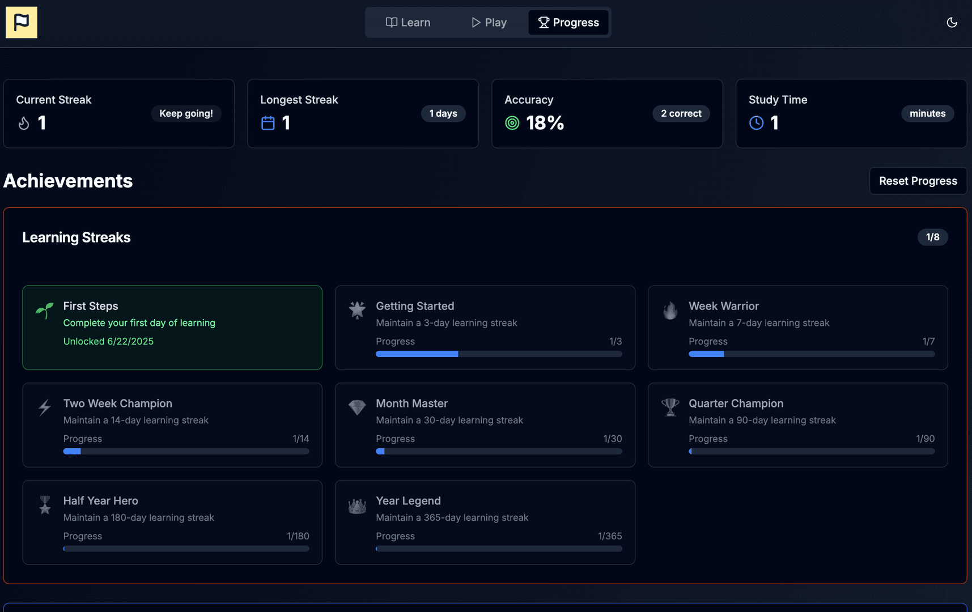Click the 1/8 Learning Streaks counter badge

[932, 237]
